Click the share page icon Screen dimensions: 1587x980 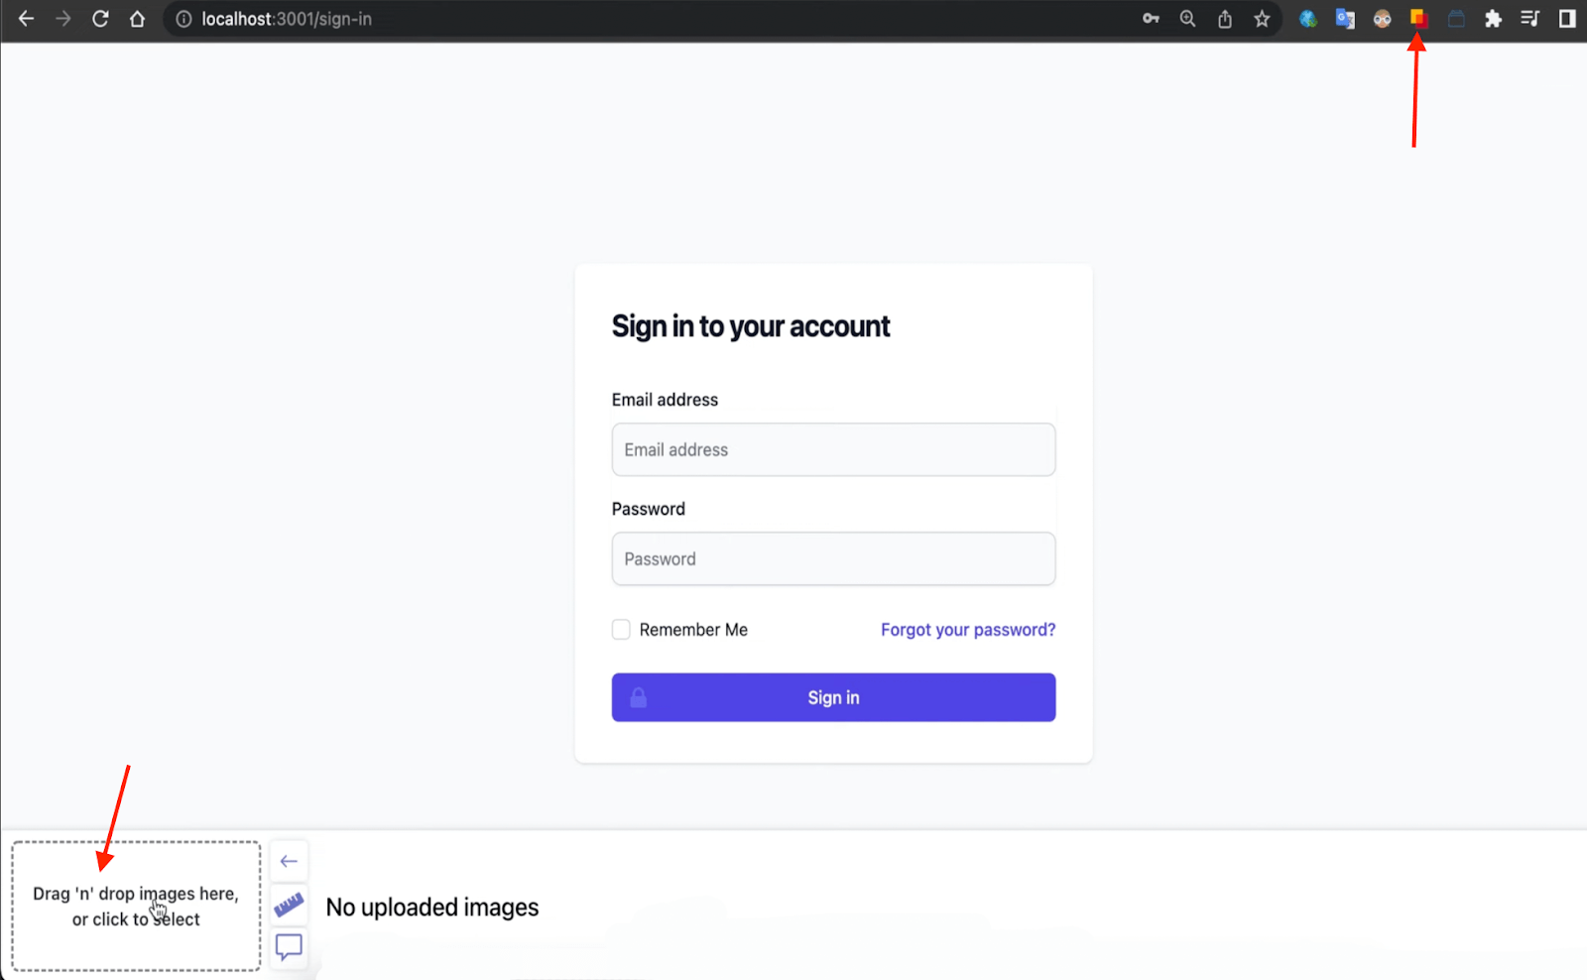[1225, 19]
